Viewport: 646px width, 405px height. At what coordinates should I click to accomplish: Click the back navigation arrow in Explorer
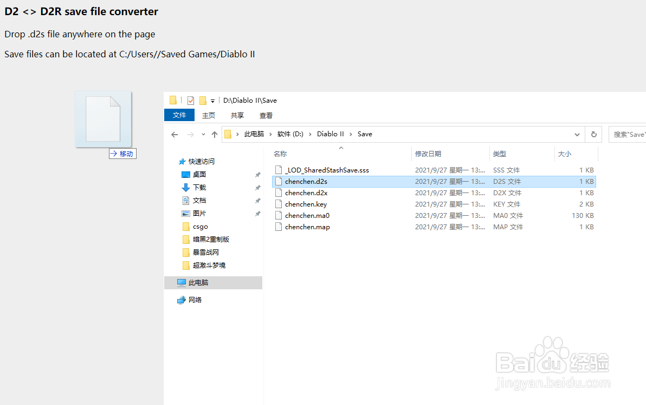[x=175, y=135]
